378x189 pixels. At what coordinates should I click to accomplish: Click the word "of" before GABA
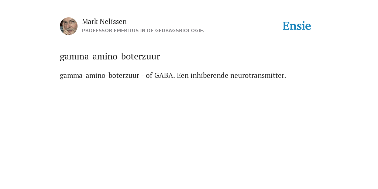point(149,75)
